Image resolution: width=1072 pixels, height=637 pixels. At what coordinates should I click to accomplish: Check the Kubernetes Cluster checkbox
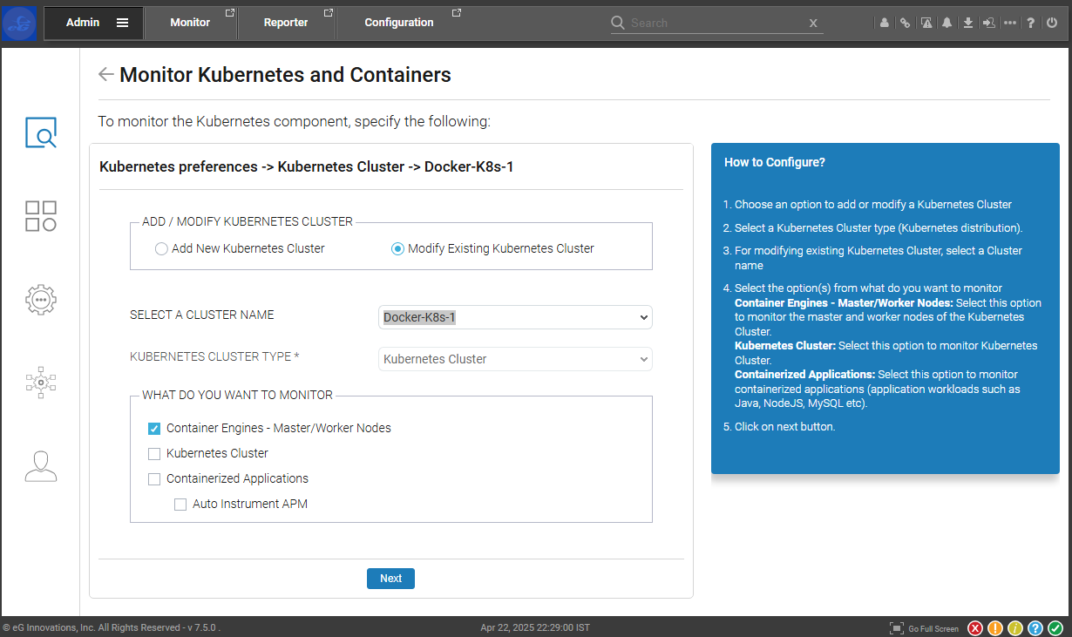pyautogui.click(x=154, y=454)
